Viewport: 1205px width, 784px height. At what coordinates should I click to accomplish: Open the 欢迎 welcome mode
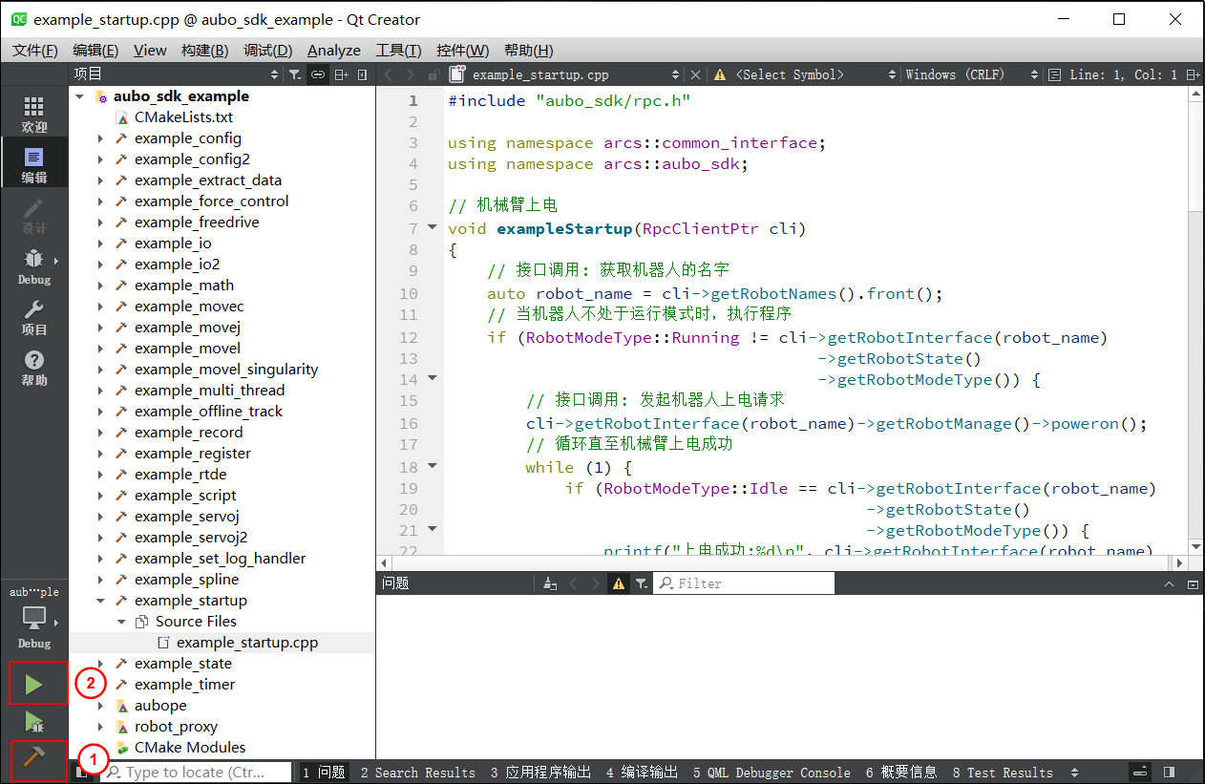[x=33, y=114]
